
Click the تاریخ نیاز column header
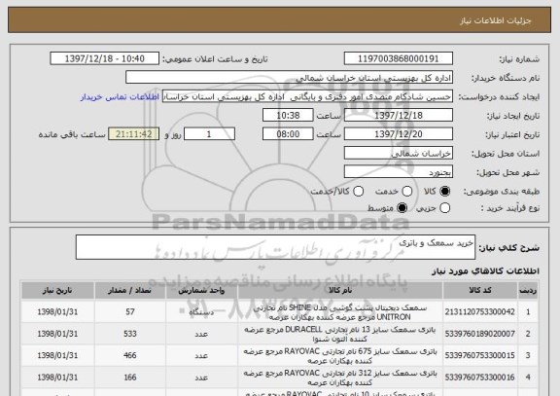57,290
